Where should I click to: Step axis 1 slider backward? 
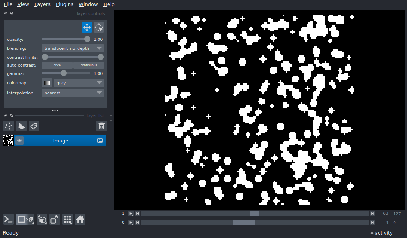tap(138, 214)
